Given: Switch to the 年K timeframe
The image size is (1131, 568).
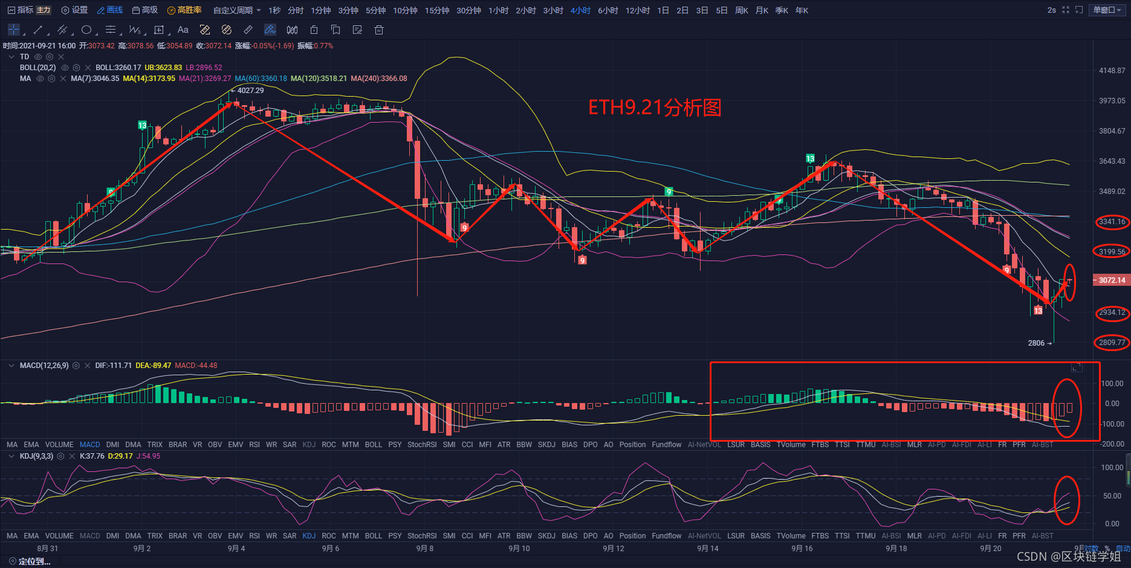Looking at the screenshot, I should coord(802,10).
